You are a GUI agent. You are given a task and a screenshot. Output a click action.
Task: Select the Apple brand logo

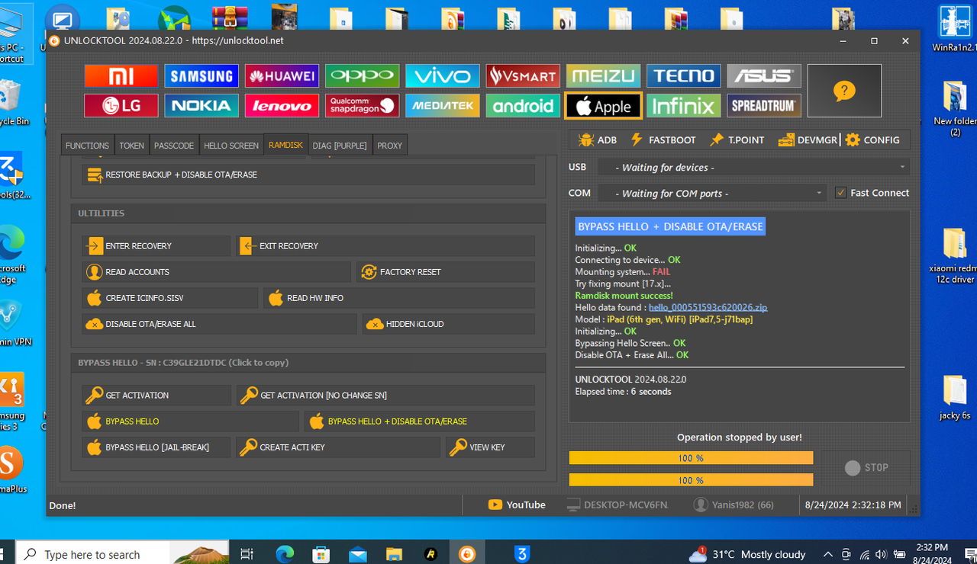[x=603, y=106]
